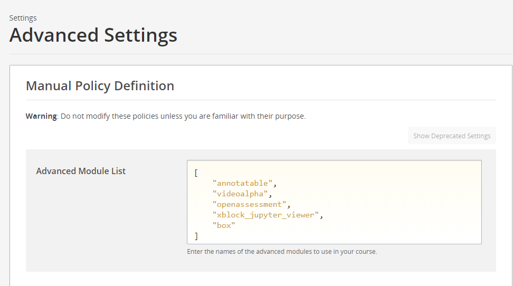Click the "xblock_jupyter_viewer" module entry

click(x=265, y=215)
